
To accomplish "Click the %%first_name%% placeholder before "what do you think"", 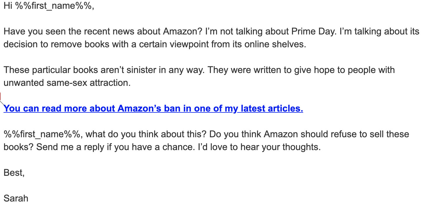I will [x=42, y=134].
